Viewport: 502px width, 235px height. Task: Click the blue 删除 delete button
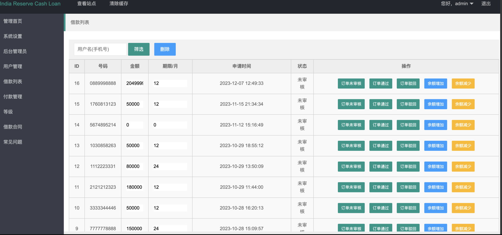[x=165, y=49]
